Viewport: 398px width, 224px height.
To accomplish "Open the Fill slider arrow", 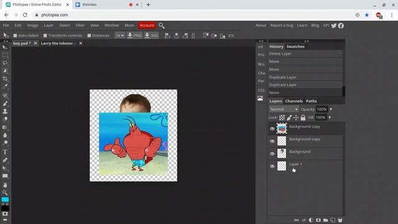I will tap(330, 118).
